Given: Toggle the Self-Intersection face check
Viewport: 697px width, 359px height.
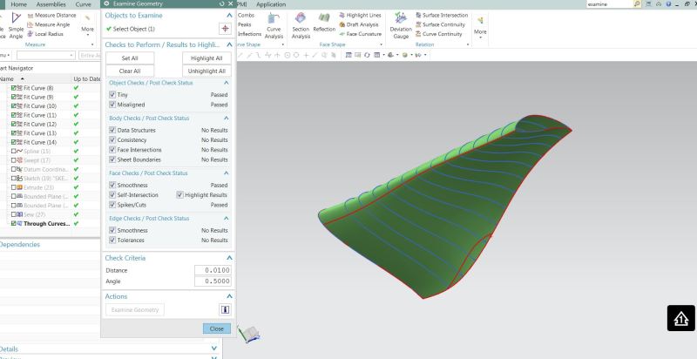Looking at the screenshot, I should (x=112, y=195).
